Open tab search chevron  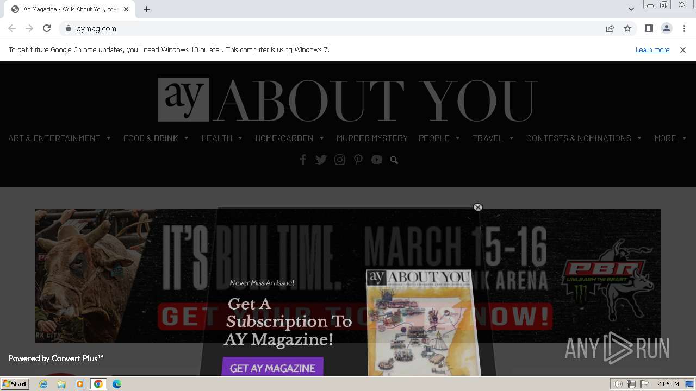point(631,9)
